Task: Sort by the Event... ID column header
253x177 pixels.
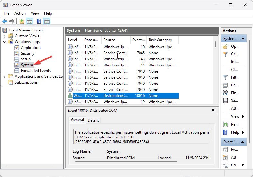Action: [x=138, y=40]
